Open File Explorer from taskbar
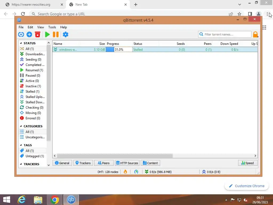273x205 pixels. (38, 200)
